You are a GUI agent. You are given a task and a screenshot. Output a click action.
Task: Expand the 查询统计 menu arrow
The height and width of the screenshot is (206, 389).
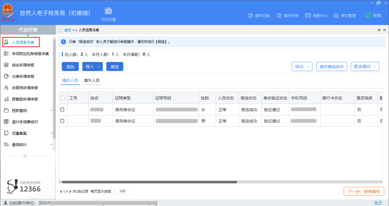pos(52,145)
